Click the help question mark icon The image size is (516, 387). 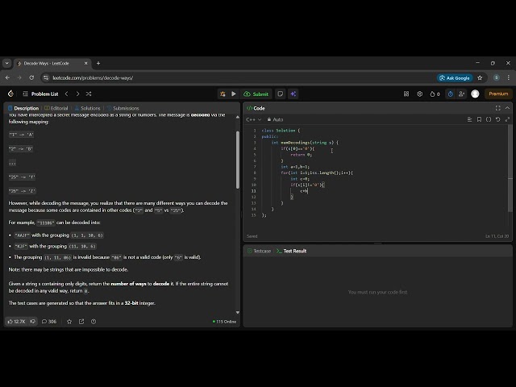pos(94,322)
